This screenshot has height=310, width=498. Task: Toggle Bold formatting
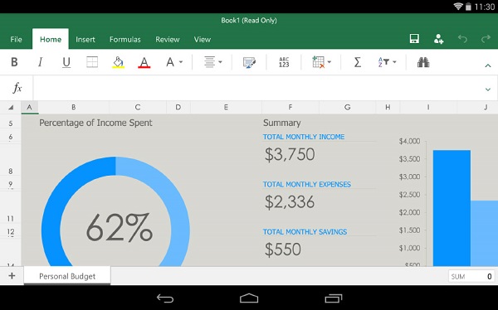(14, 62)
